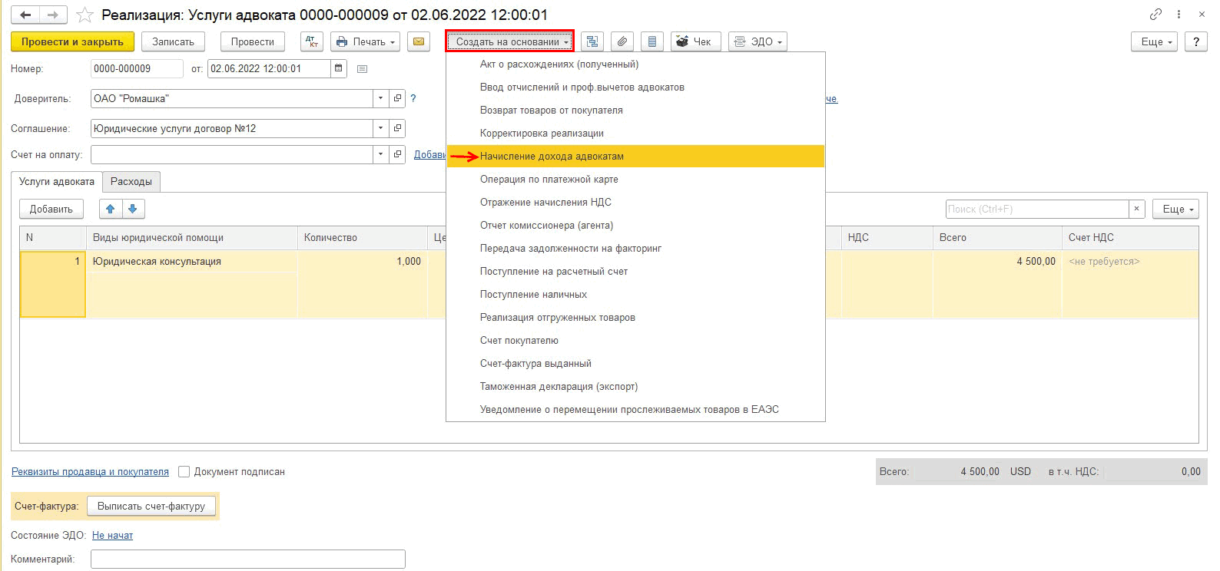Open the ЭДО dropdown menu
The width and height of the screenshot is (1220, 571).
pos(758,41)
